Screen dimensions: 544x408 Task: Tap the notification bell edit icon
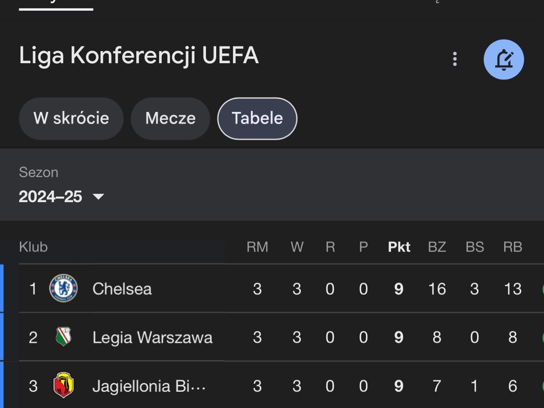click(x=504, y=59)
